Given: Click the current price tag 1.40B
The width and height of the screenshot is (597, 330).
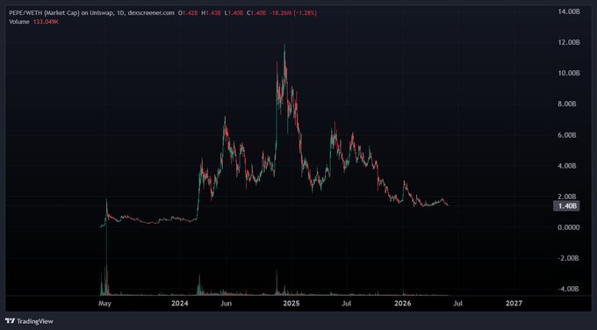Looking at the screenshot, I should (x=567, y=206).
